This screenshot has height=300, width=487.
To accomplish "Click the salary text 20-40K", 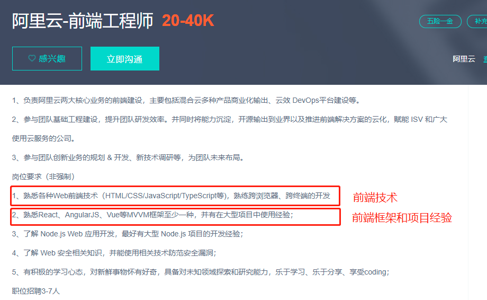I will (x=188, y=21).
